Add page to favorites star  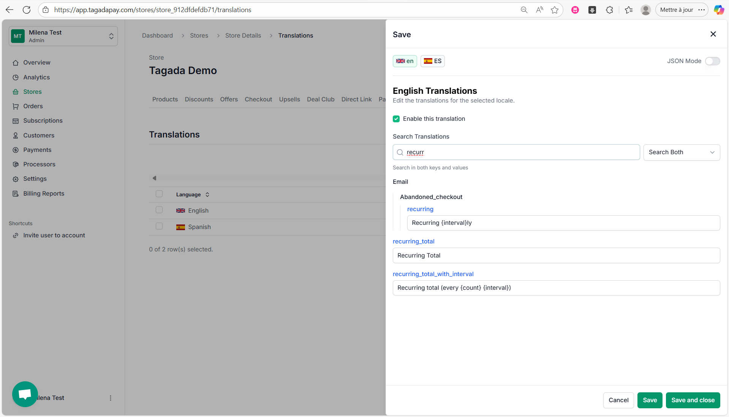click(x=555, y=10)
